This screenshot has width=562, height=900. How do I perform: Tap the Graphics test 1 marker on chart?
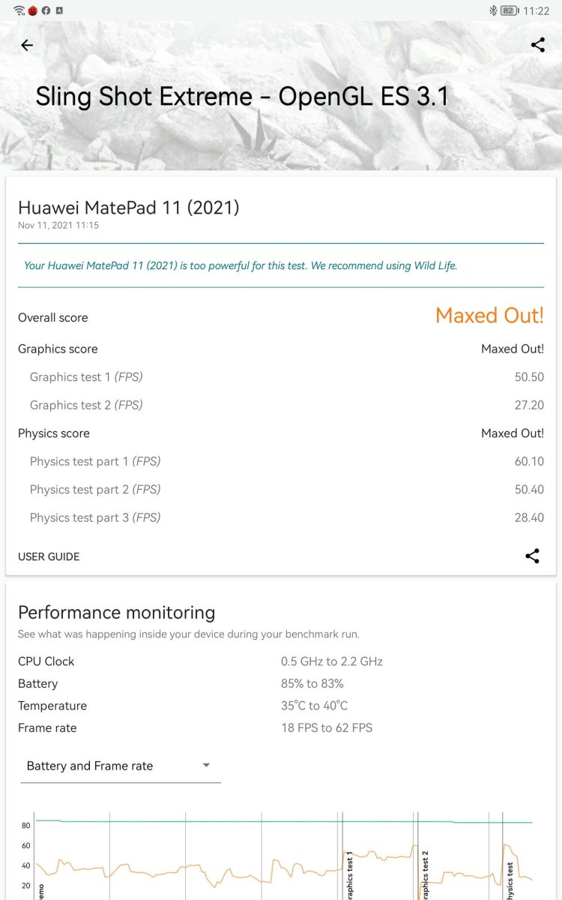click(x=350, y=874)
